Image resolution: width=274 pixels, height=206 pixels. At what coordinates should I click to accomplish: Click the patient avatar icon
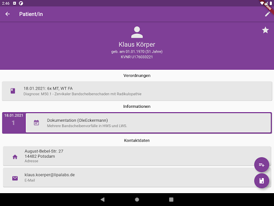[137, 32]
